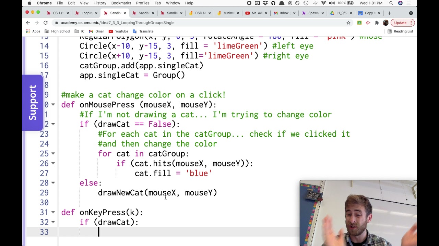Open the Apple menu

(x=29, y=3)
